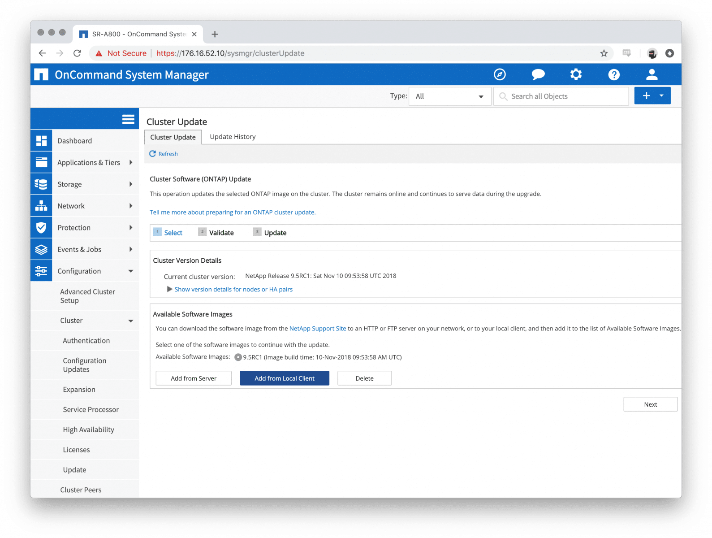Expand the Events & Jobs submenu arrow
This screenshot has width=712, height=538.
tap(131, 249)
